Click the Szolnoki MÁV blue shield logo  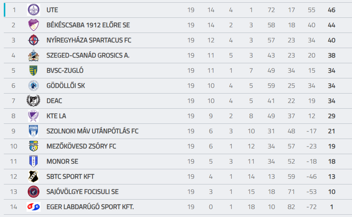point(33,131)
